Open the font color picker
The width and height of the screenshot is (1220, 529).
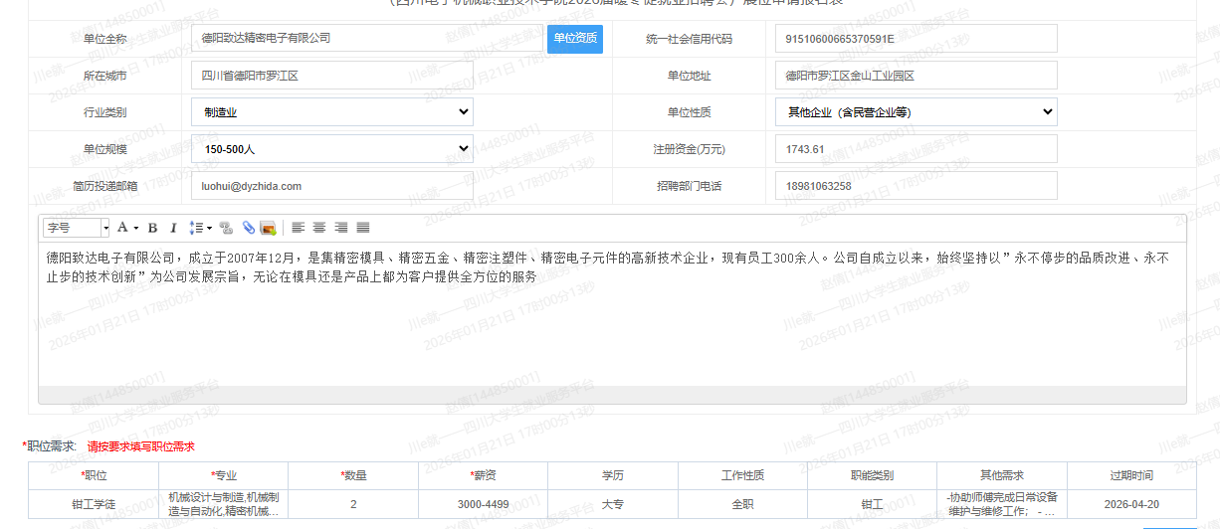(127, 228)
